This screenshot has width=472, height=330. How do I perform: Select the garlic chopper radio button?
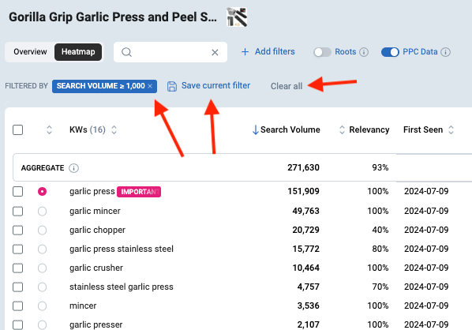pyautogui.click(x=42, y=231)
